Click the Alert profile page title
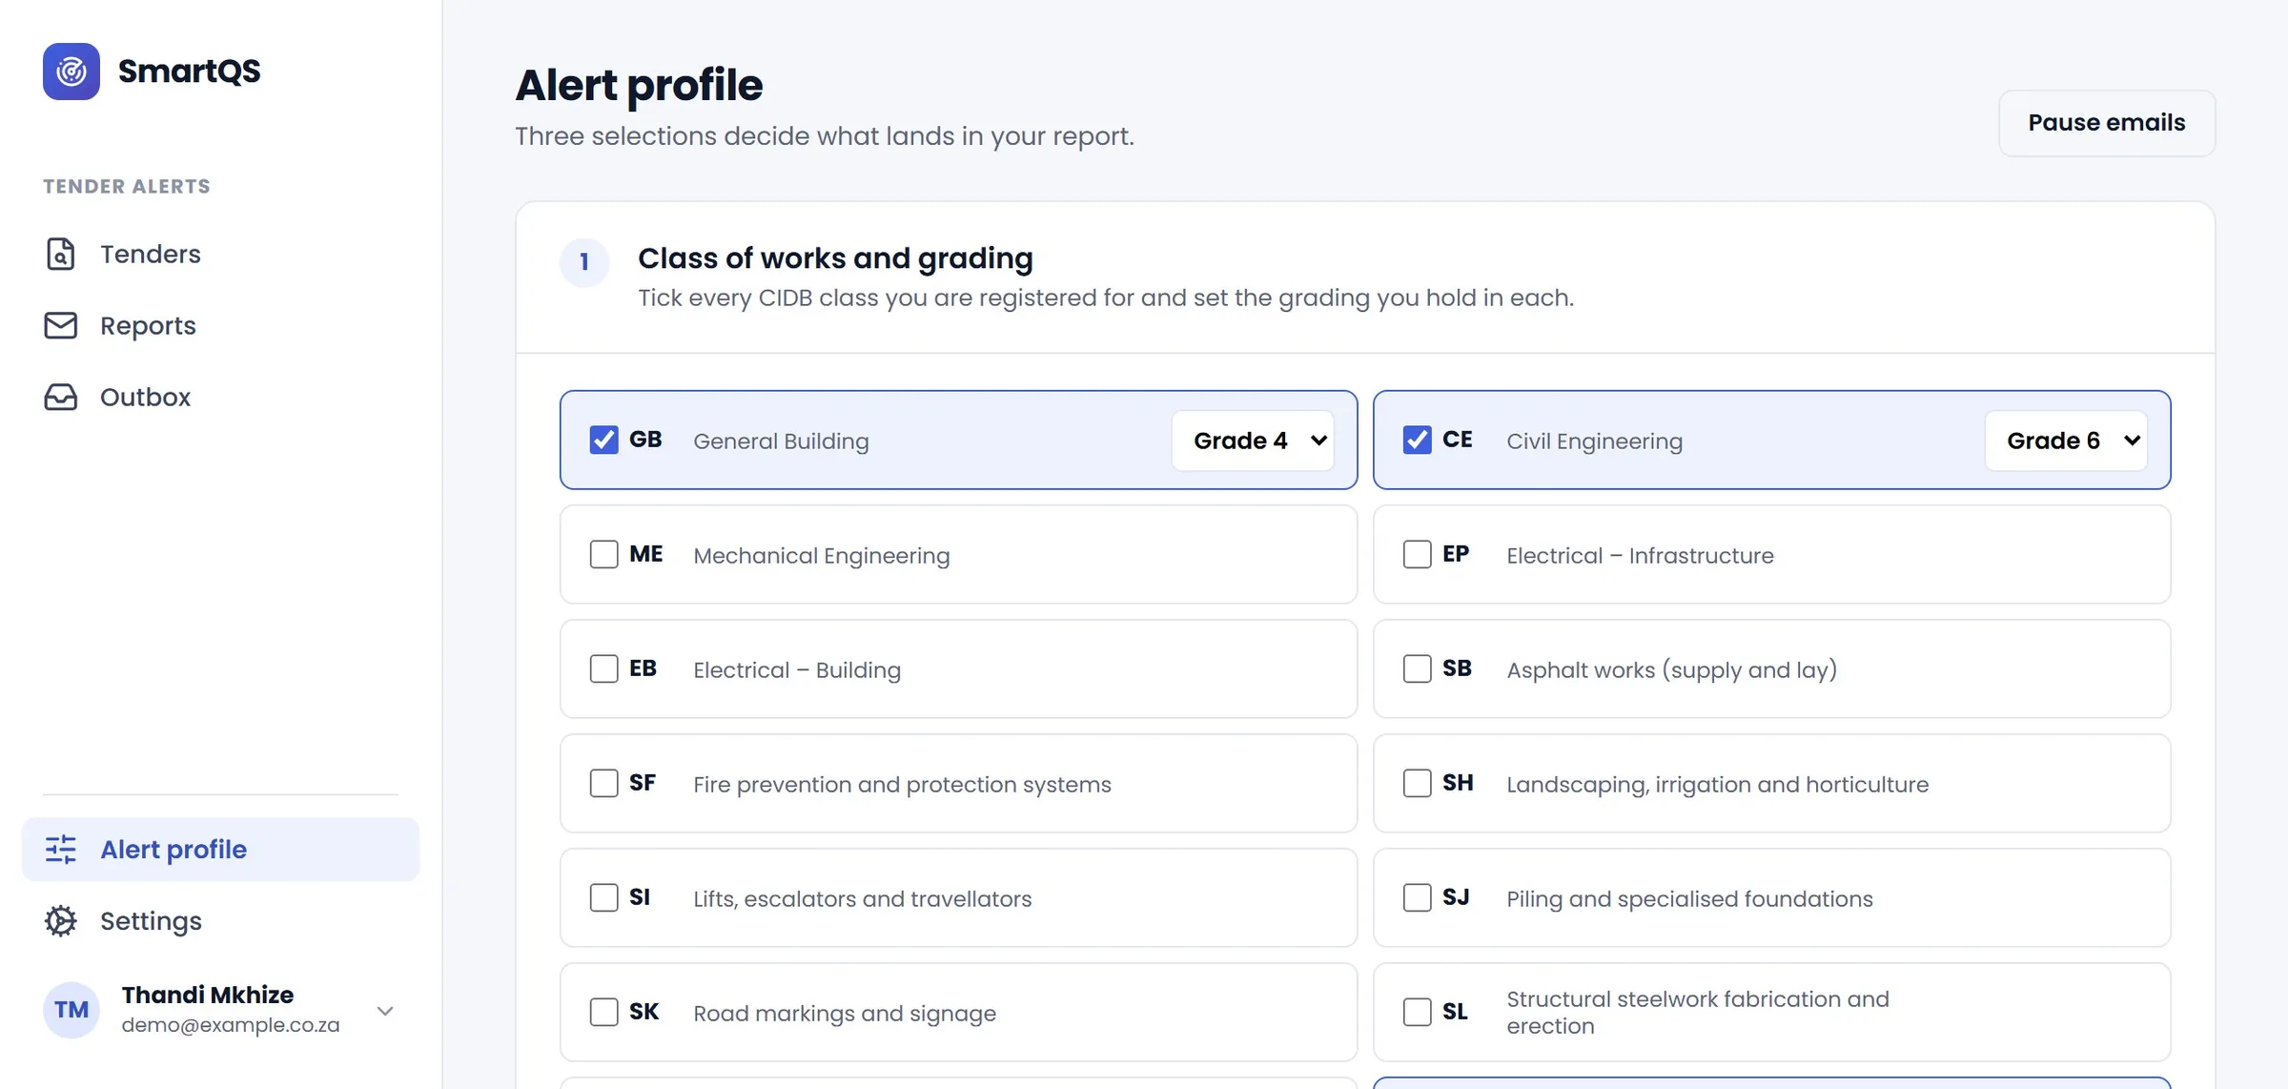Image resolution: width=2288 pixels, height=1089 pixels. [x=639, y=85]
